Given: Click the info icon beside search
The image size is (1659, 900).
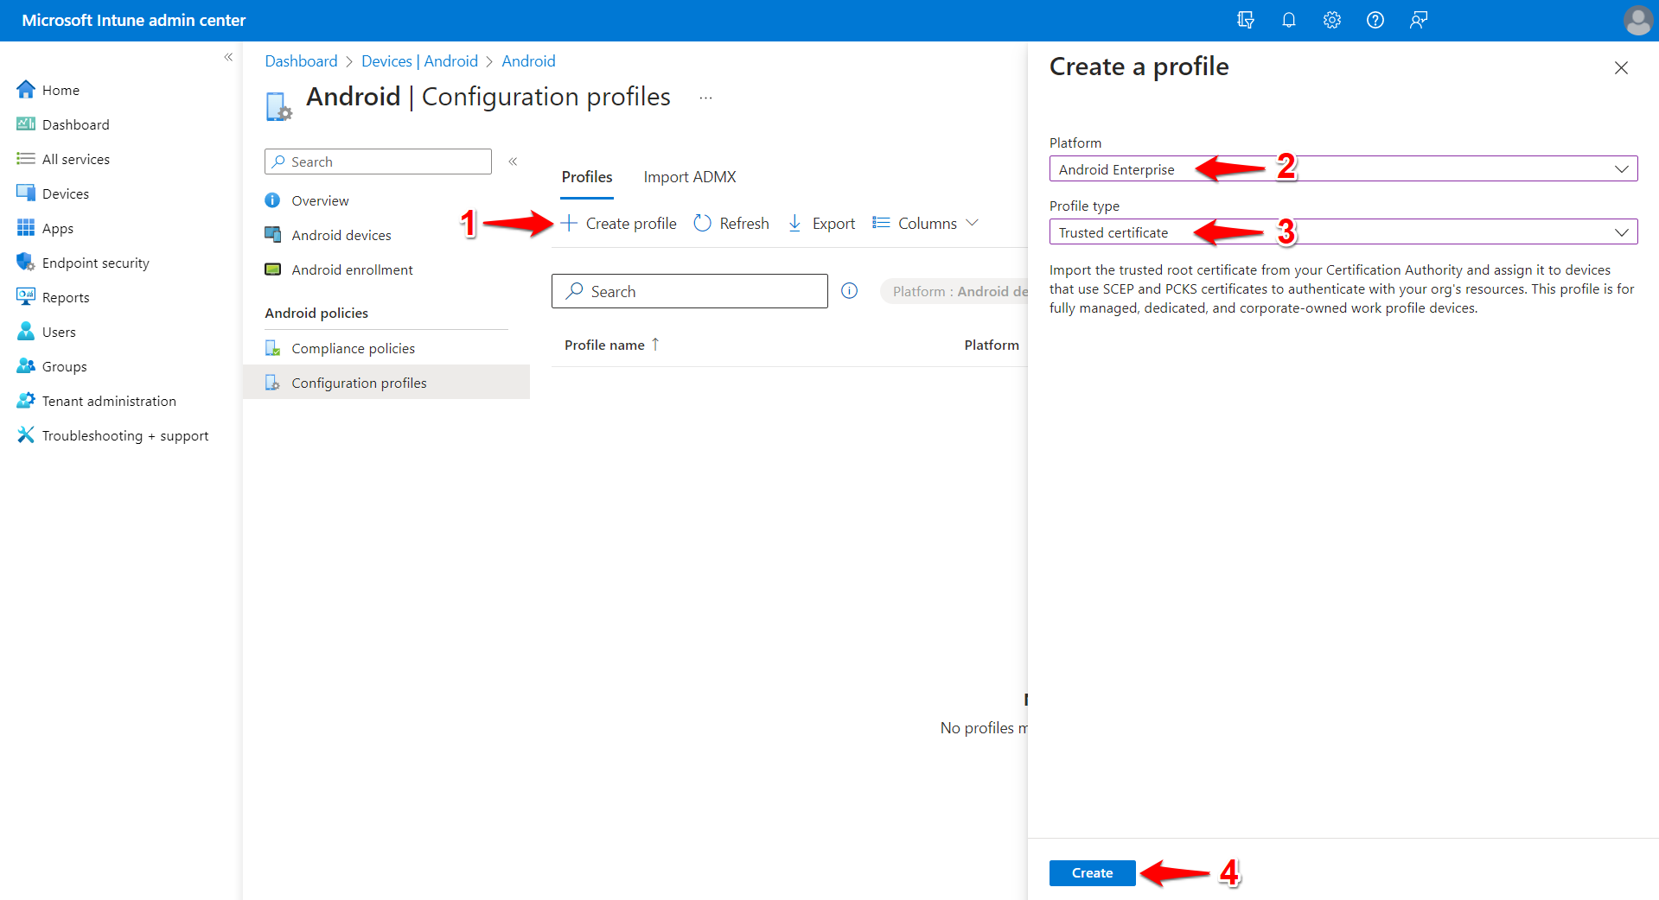Looking at the screenshot, I should click(850, 291).
